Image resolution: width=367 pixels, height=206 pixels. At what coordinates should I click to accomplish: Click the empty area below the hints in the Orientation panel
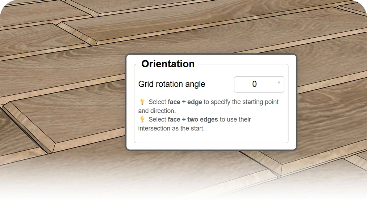pos(211,137)
